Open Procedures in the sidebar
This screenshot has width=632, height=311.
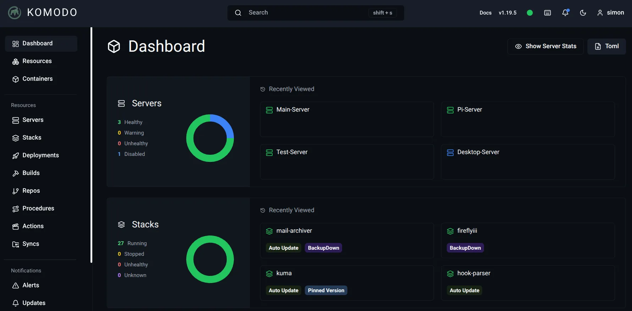click(41, 209)
